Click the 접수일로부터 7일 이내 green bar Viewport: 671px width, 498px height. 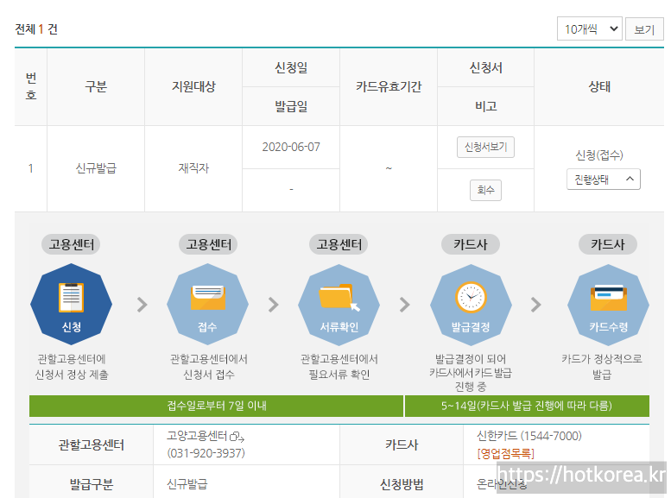[216, 406]
